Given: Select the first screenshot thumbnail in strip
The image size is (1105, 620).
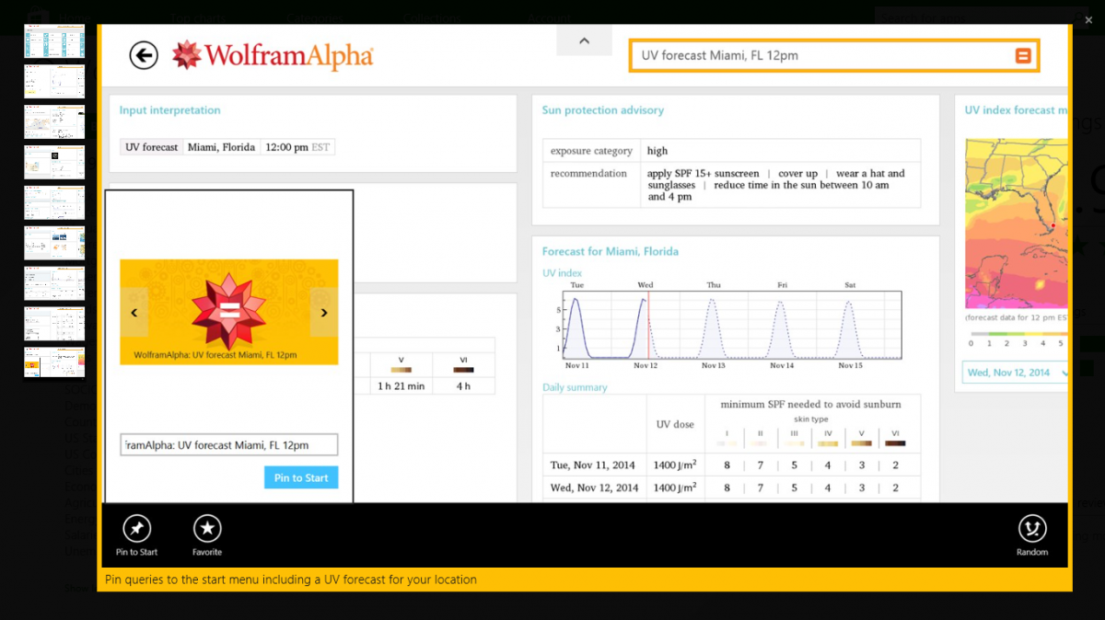Looking at the screenshot, I should tap(54, 41).
